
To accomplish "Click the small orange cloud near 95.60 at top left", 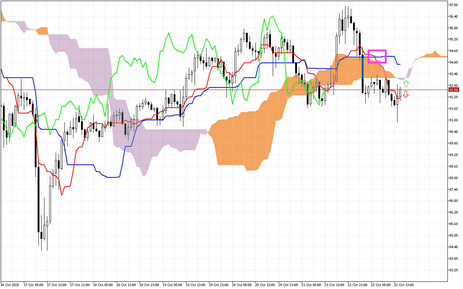I will pos(43,31).
